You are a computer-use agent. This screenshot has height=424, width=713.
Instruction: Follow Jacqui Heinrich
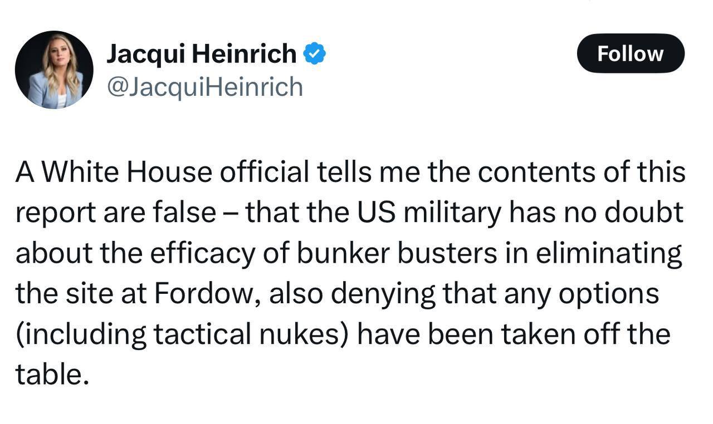[631, 53]
